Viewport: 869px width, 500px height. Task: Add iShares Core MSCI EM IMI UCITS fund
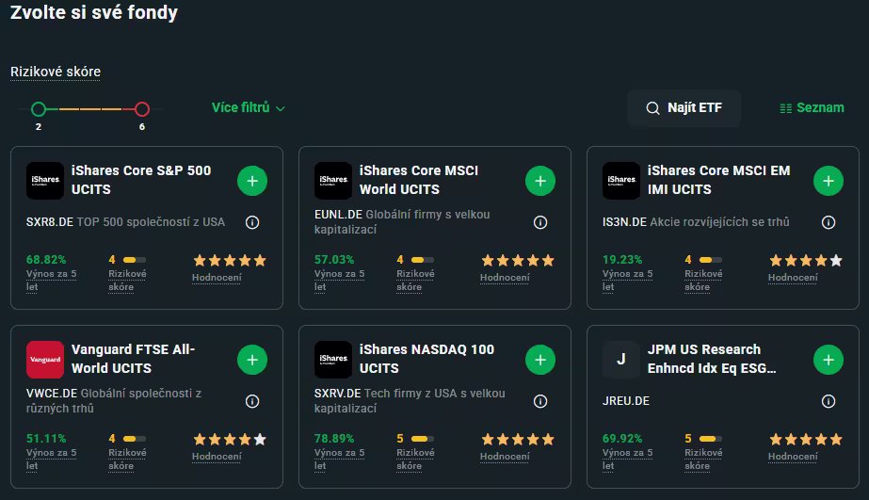829,181
